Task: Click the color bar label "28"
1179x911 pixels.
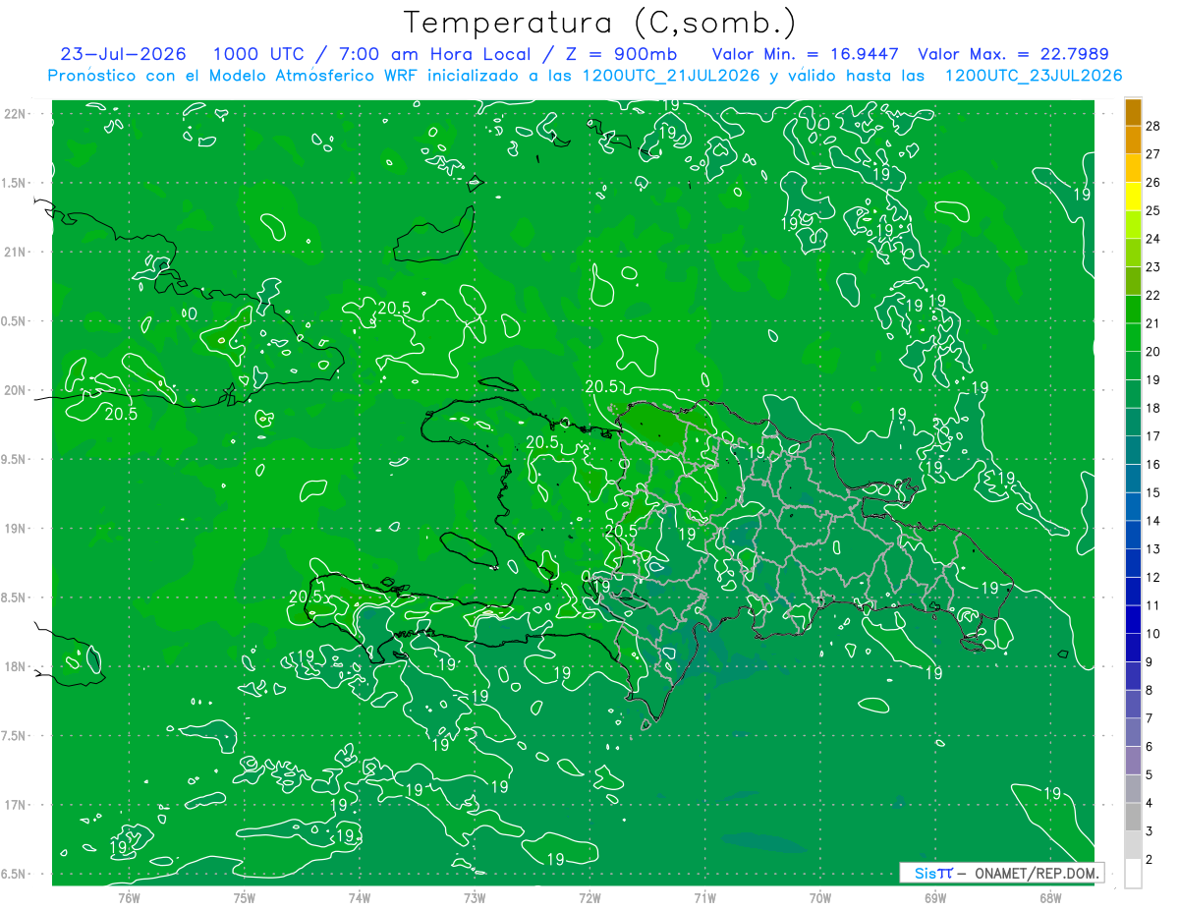Action: coord(1153,126)
